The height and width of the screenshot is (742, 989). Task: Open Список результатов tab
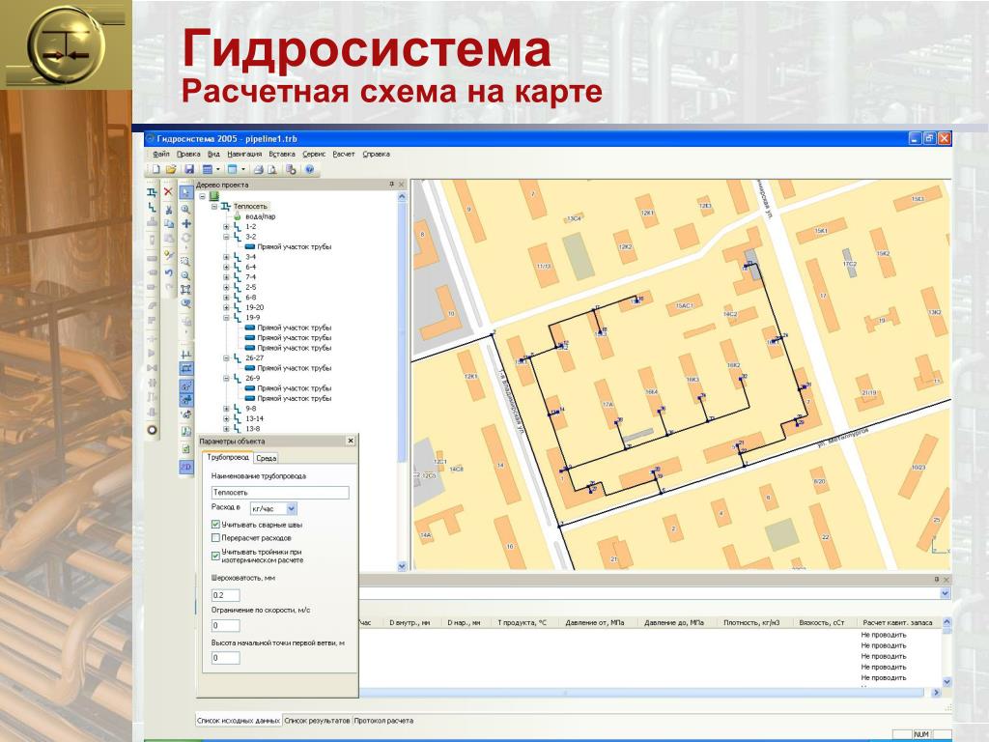pos(317,721)
